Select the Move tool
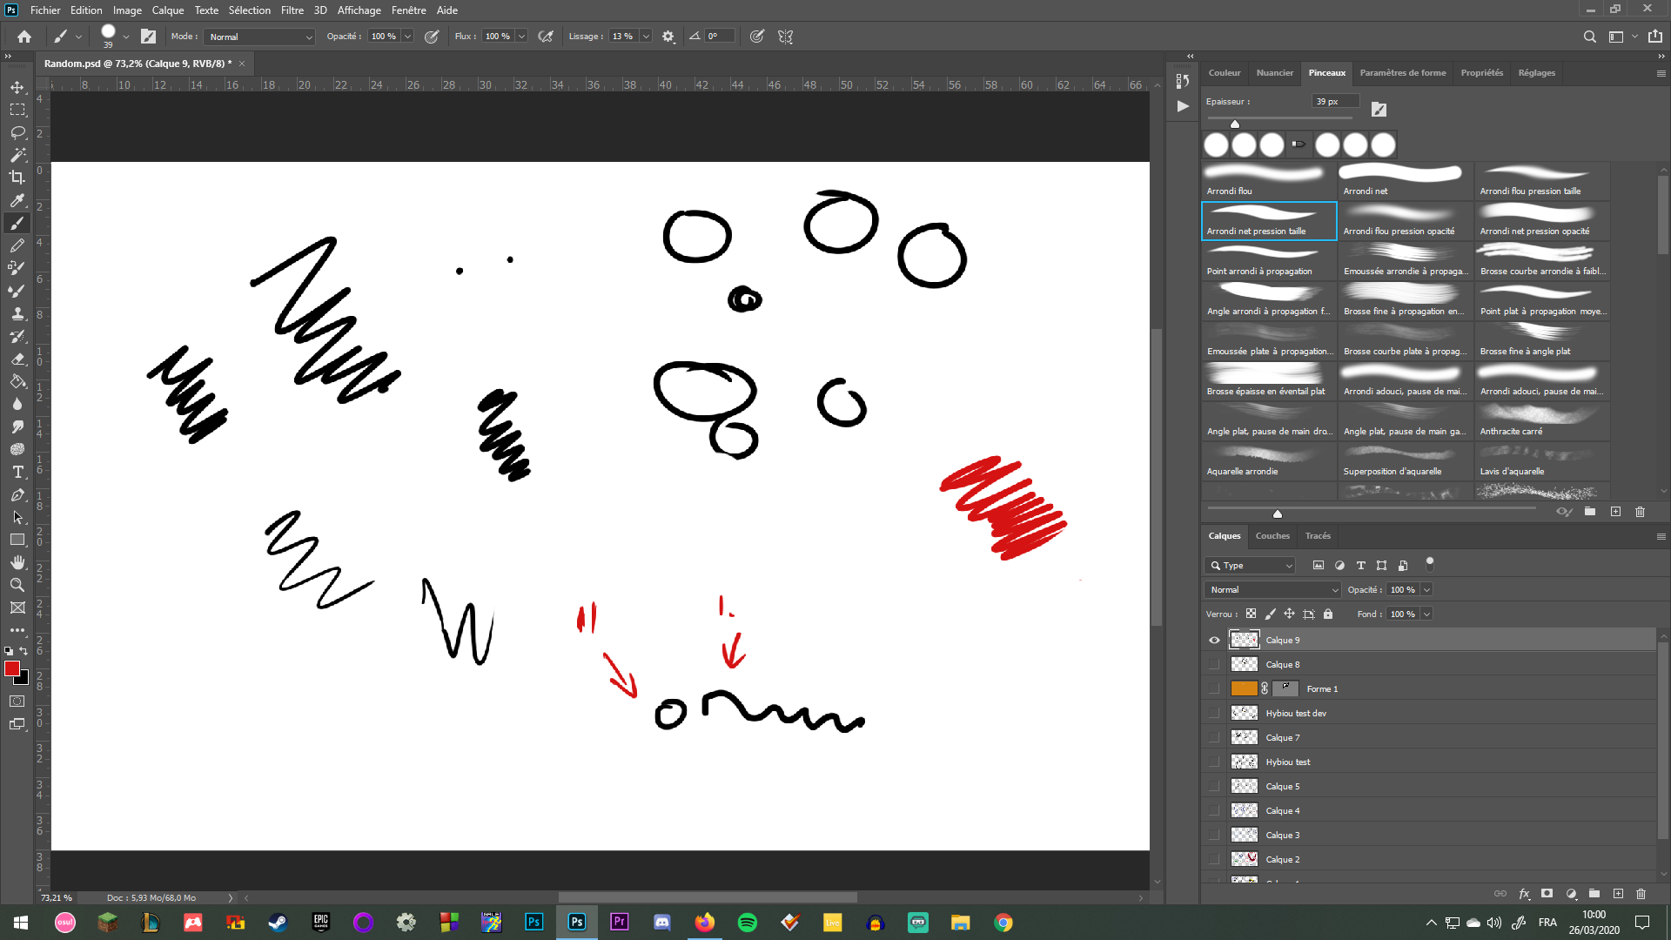 17,86
